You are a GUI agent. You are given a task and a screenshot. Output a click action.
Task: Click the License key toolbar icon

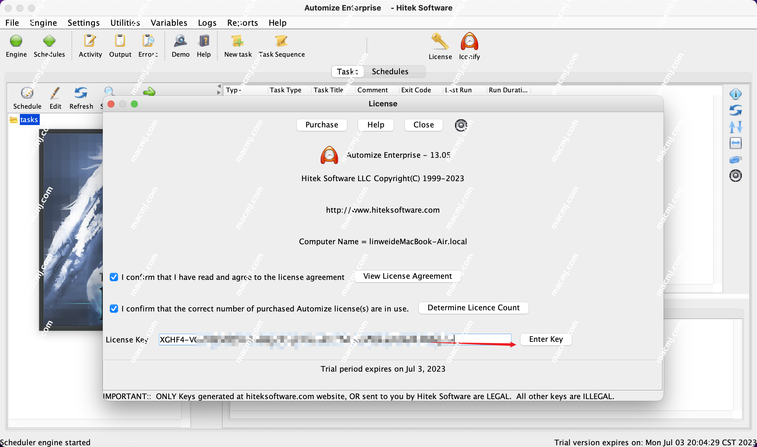coord(440,41)
